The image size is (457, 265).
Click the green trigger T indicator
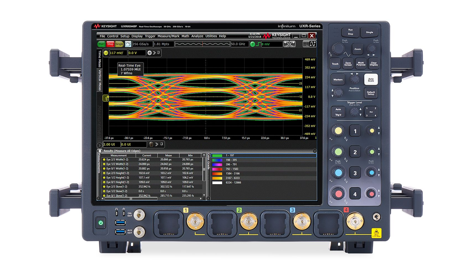252,44
